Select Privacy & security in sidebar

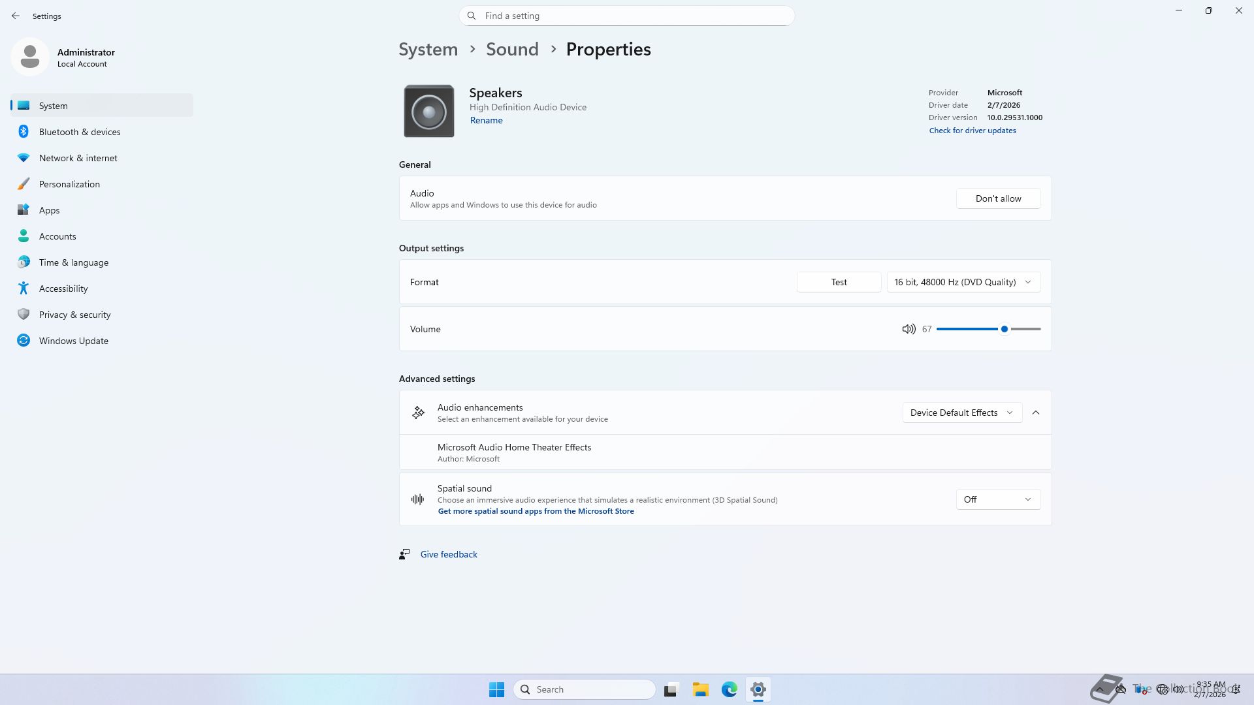[x=74, y=315]
